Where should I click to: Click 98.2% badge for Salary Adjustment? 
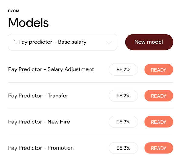tap(123, 69)
